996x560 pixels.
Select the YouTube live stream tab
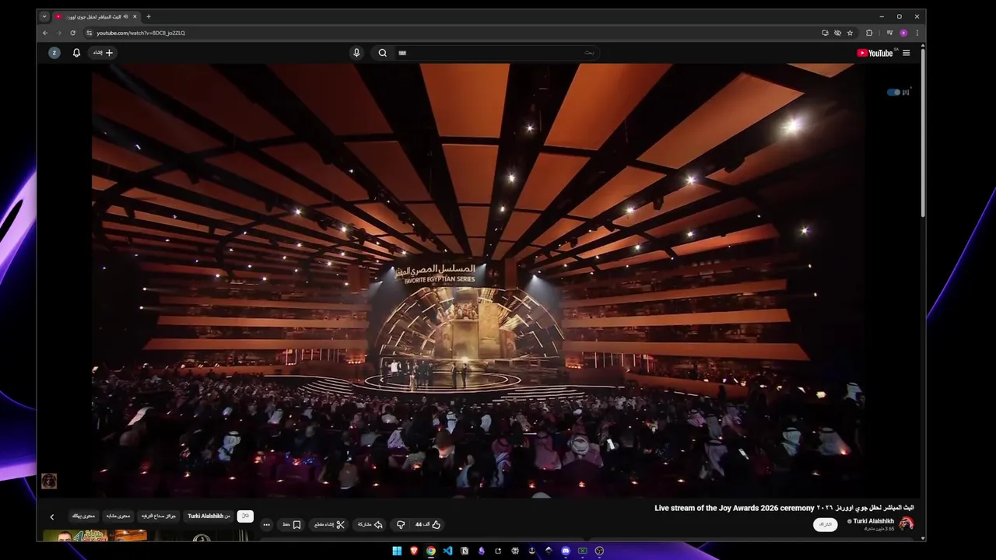[x=96, y=16]
